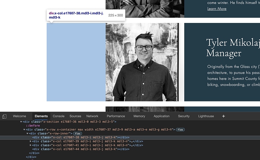This screenshot has height=160, width=260.
Task: Expand the x-col e17607-41 div
Action: pos(31,145)
